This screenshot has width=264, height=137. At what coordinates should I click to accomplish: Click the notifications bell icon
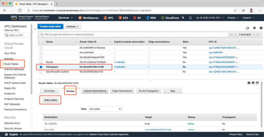[190, 18]
